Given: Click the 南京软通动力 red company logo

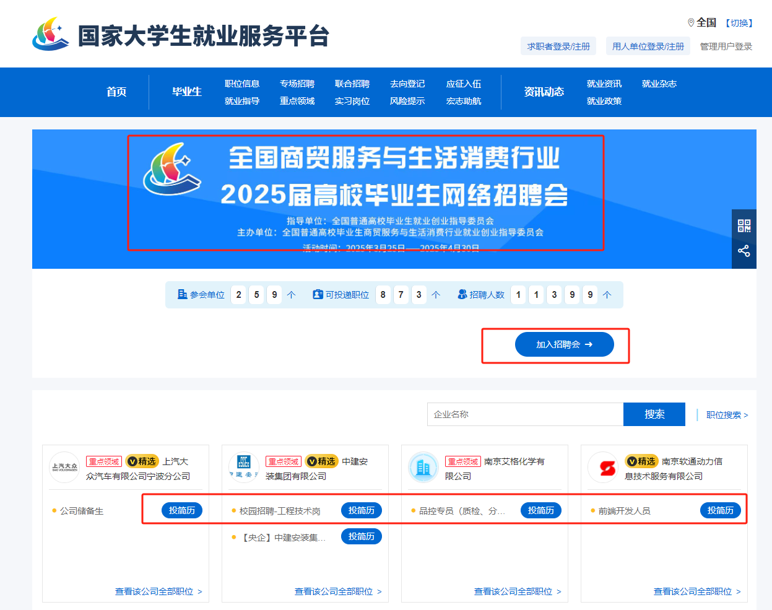Looking at the screenshot, I should tap(603, 468).
